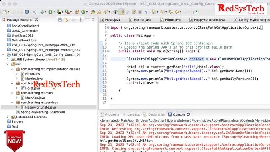The height and width of the screenshot is (152, 270).
Task: Click the Search flashlight toolbar icon
Action: (x=105, y=12)
